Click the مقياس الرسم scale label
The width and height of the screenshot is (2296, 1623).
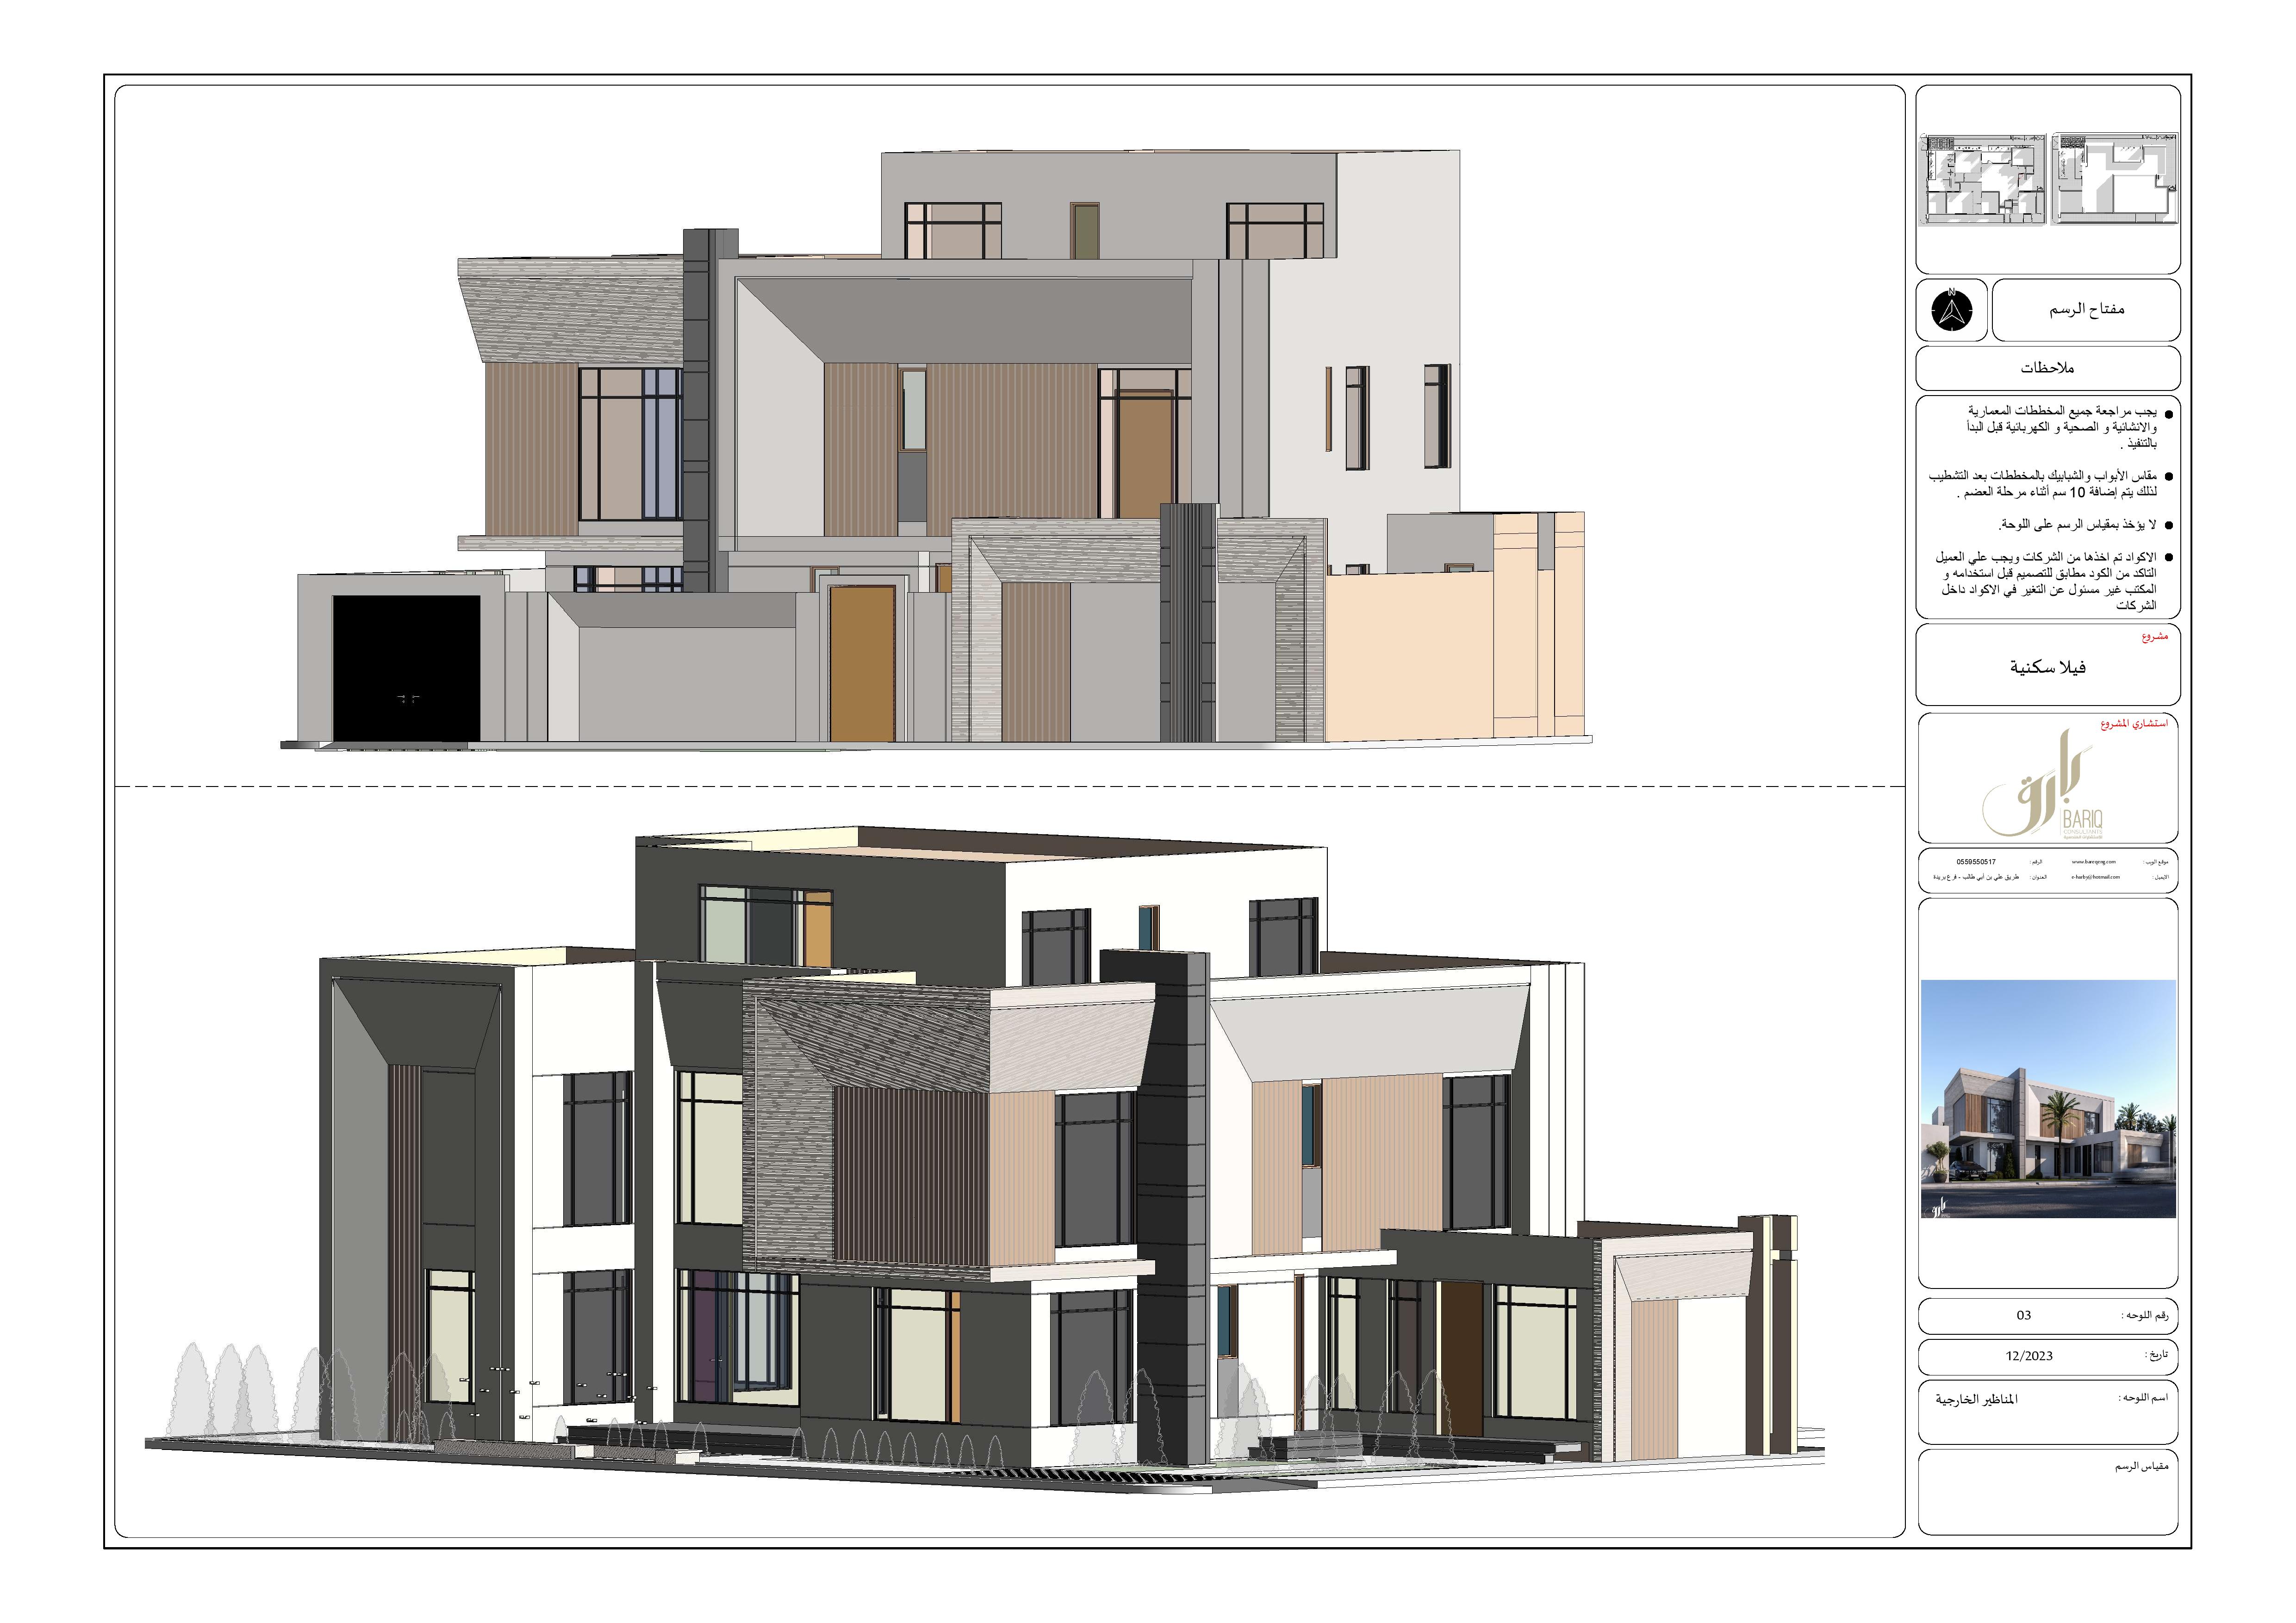[x=2141, y=1466]
